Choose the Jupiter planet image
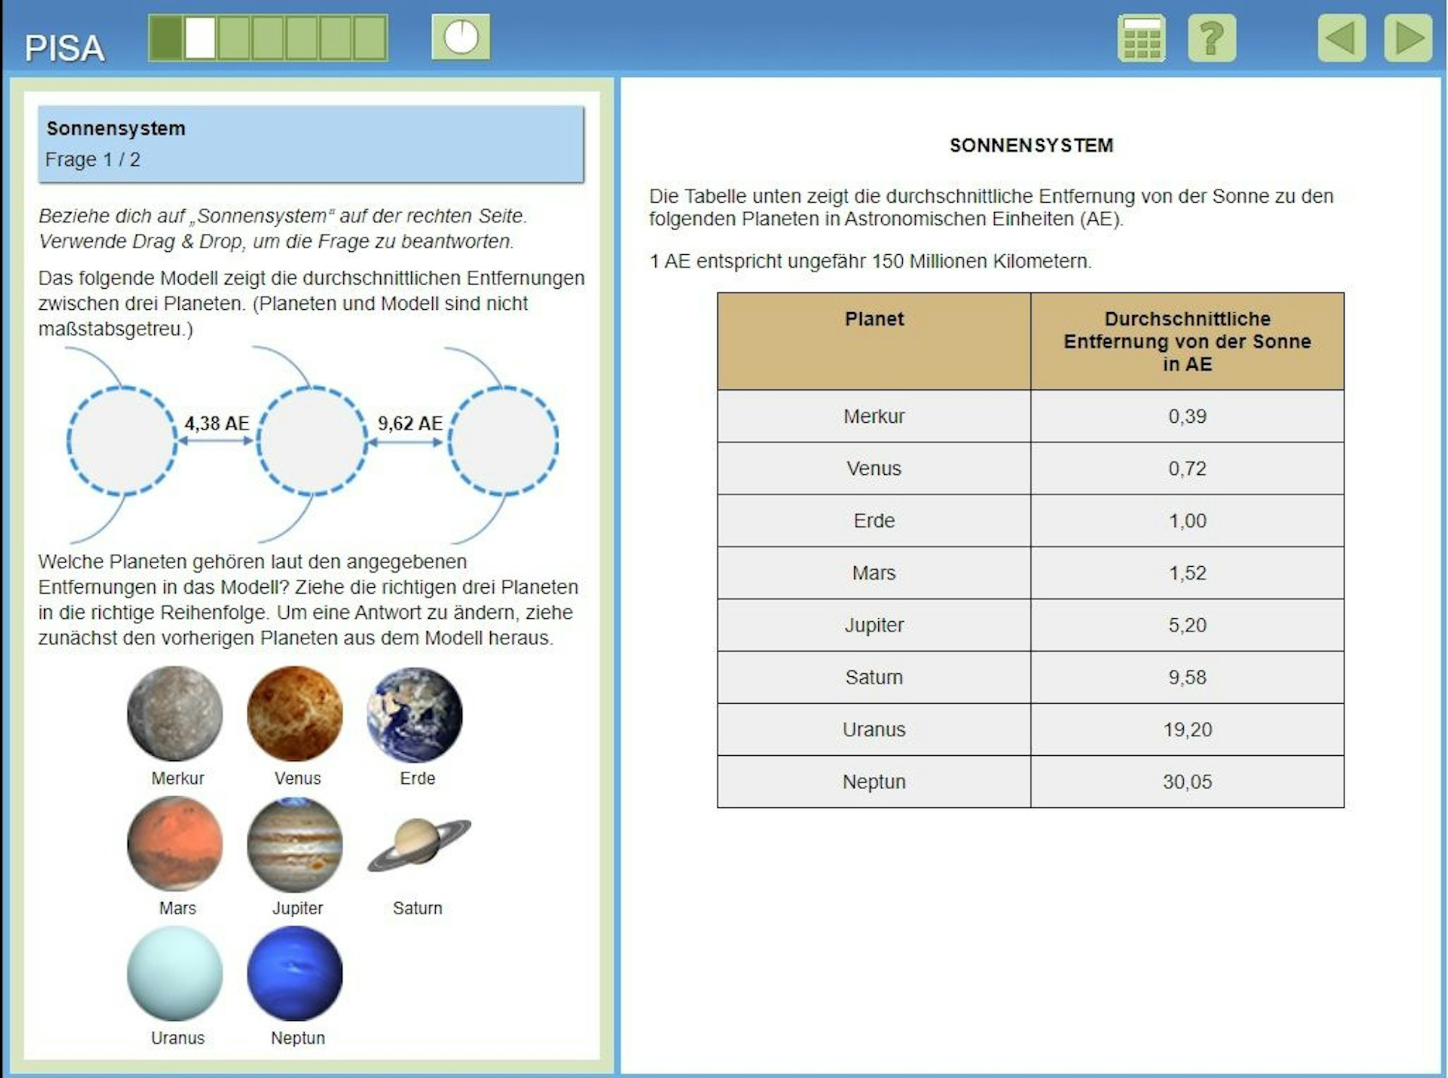Screen dimensions: 1448x1078 pos(295,844)
